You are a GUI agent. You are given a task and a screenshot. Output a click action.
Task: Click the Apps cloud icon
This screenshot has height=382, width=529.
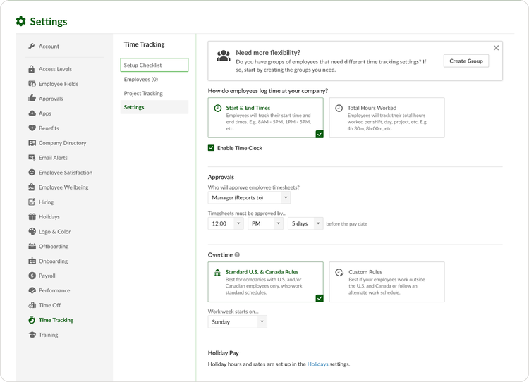click(32, 113)
